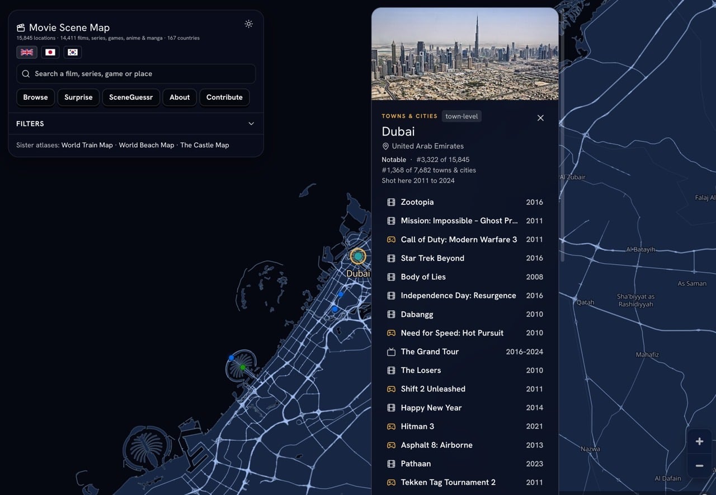Click the search magnifier icon
This screenshot has height=495, width=716.
(x=26, y=74)
